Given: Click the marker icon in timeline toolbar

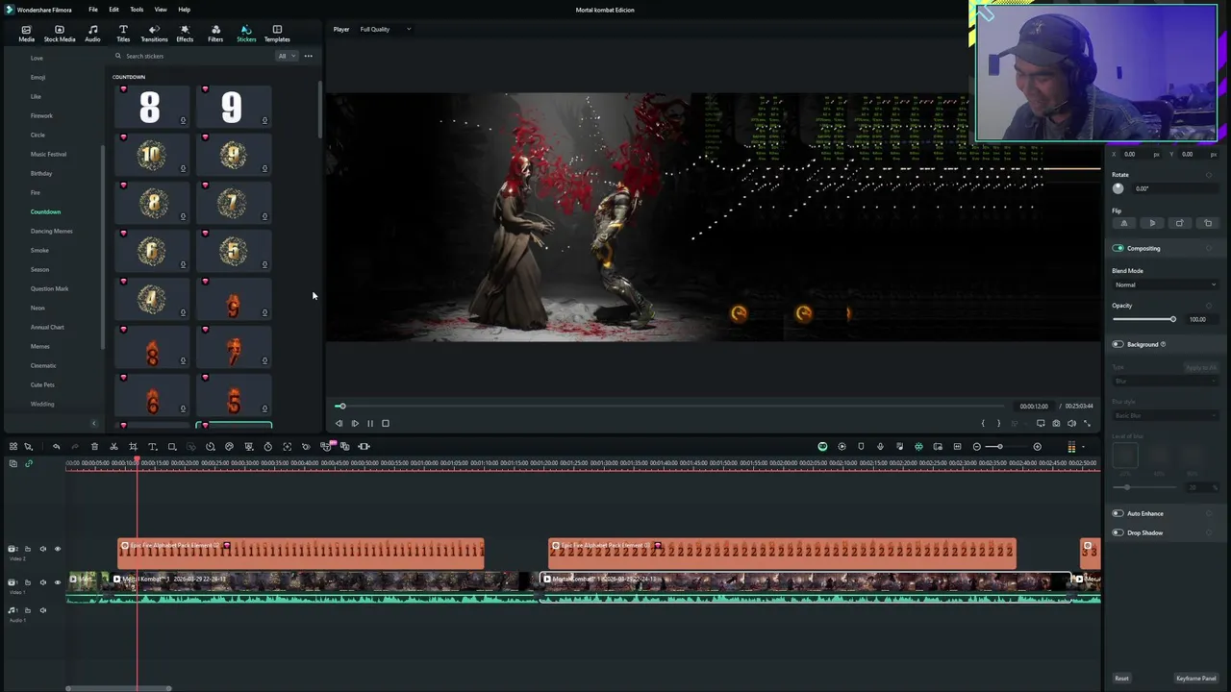Looking at the screenshot, I should 861,447.
